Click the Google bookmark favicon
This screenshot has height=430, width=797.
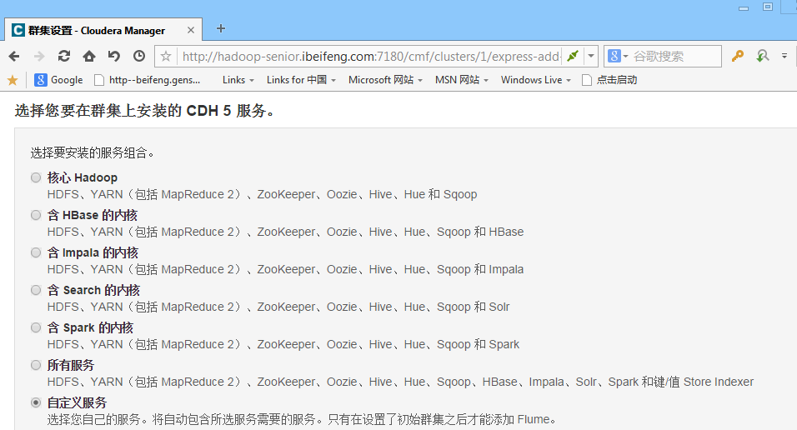tap(41, 80)
